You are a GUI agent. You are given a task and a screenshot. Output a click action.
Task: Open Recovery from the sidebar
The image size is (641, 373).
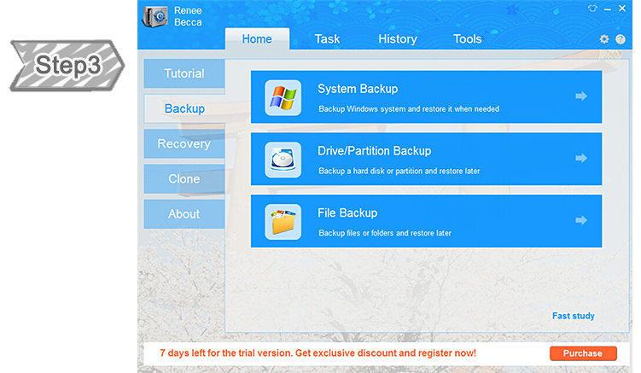(184, 143)
